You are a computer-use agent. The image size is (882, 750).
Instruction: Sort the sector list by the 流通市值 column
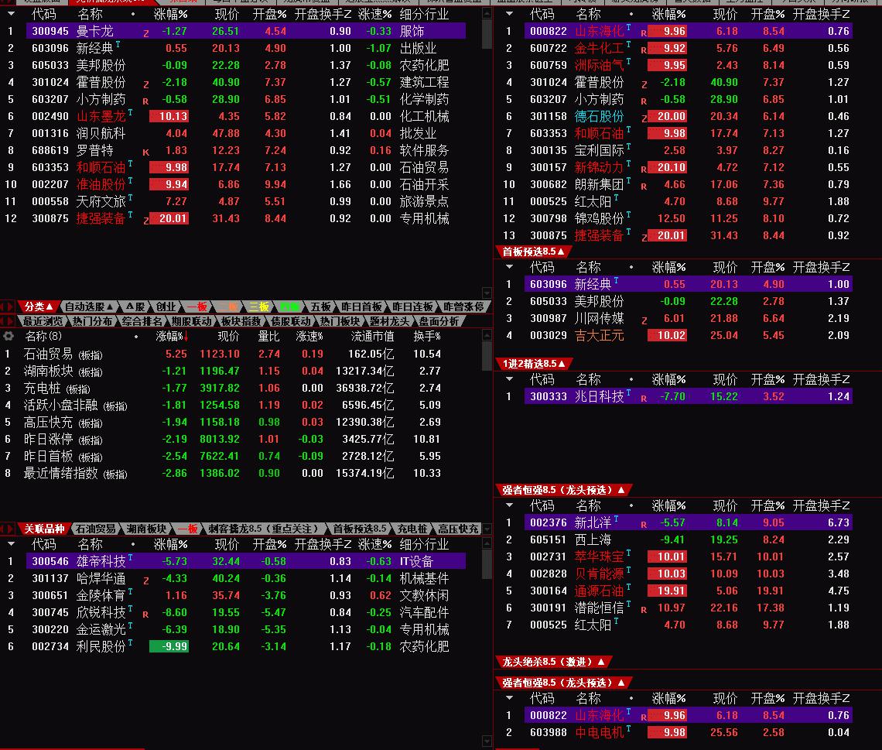click(372, 337)
